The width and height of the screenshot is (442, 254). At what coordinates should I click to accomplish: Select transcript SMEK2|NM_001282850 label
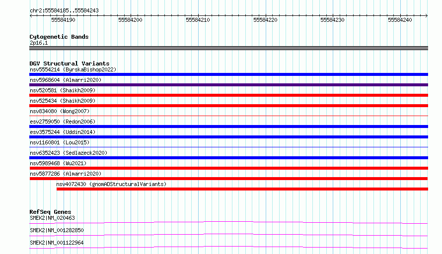click(x=57, y=230)
